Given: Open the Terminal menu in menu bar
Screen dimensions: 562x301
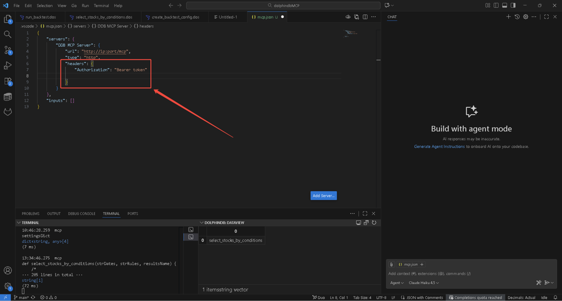Looking at the screenshot, I should pos(101,5).
